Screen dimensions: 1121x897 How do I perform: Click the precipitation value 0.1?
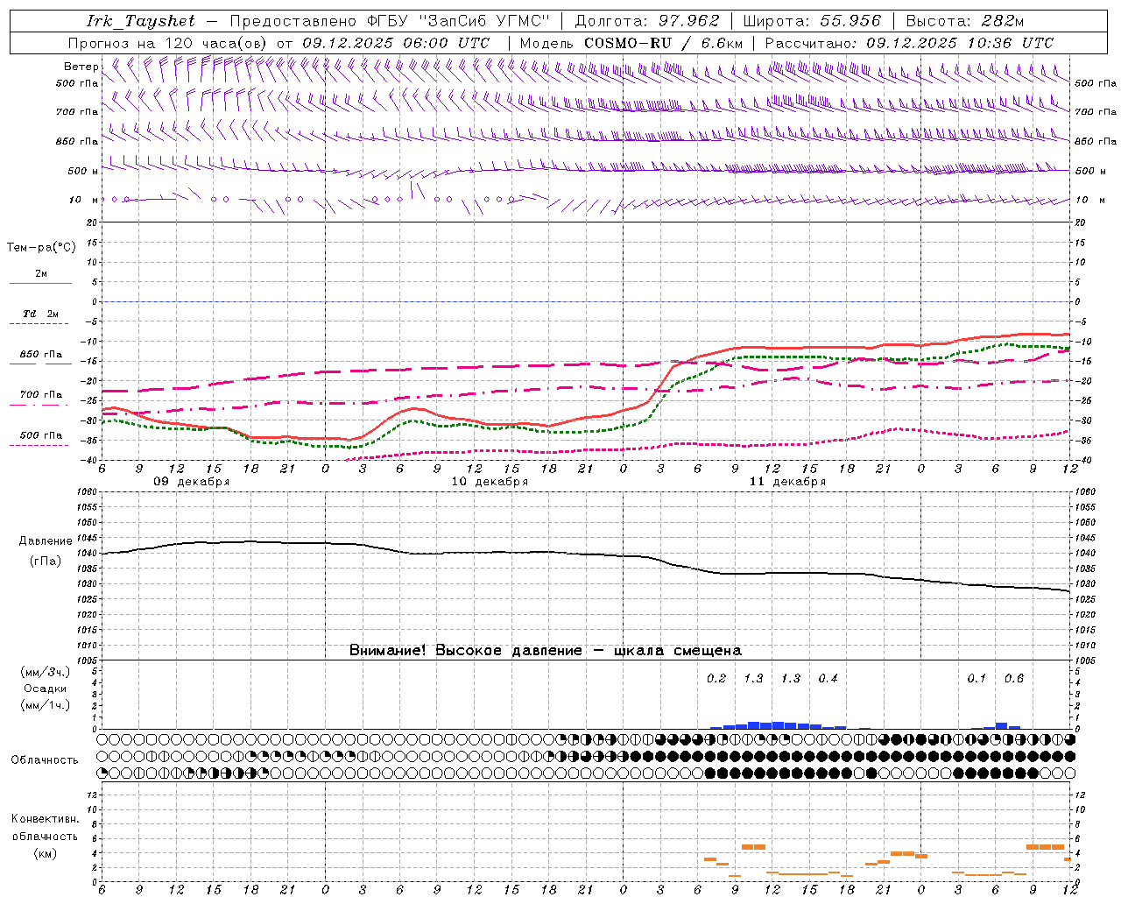[x=976, y=679]
